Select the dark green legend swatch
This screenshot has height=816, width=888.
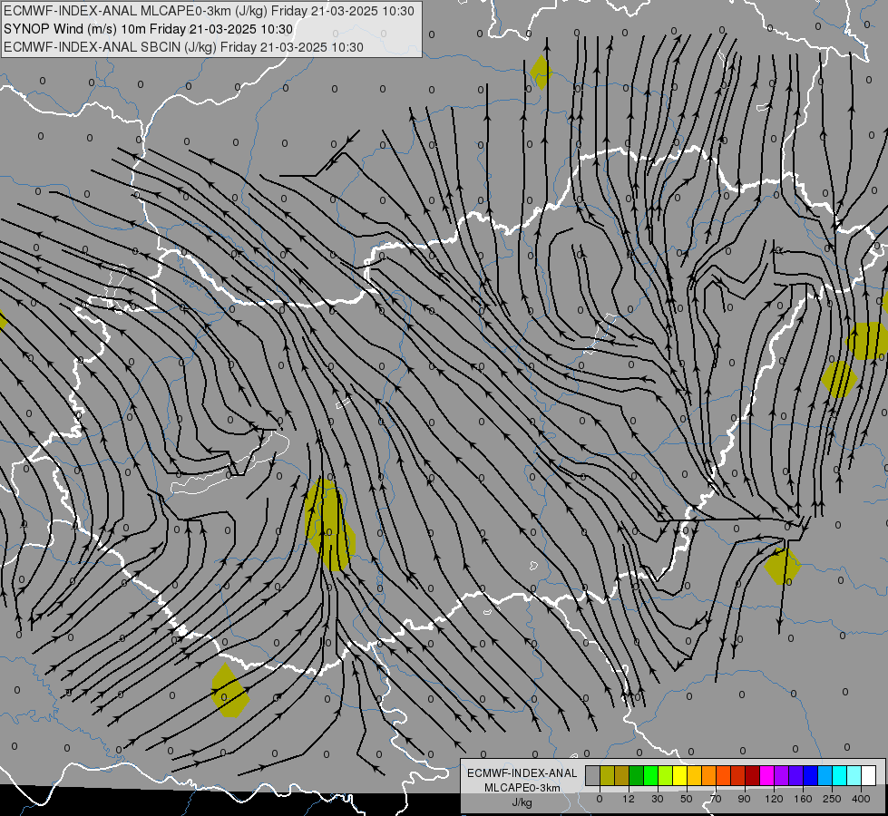pyautogui.click(x=637, y=775)
